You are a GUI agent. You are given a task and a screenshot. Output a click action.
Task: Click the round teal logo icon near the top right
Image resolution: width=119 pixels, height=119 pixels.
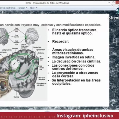118,11
